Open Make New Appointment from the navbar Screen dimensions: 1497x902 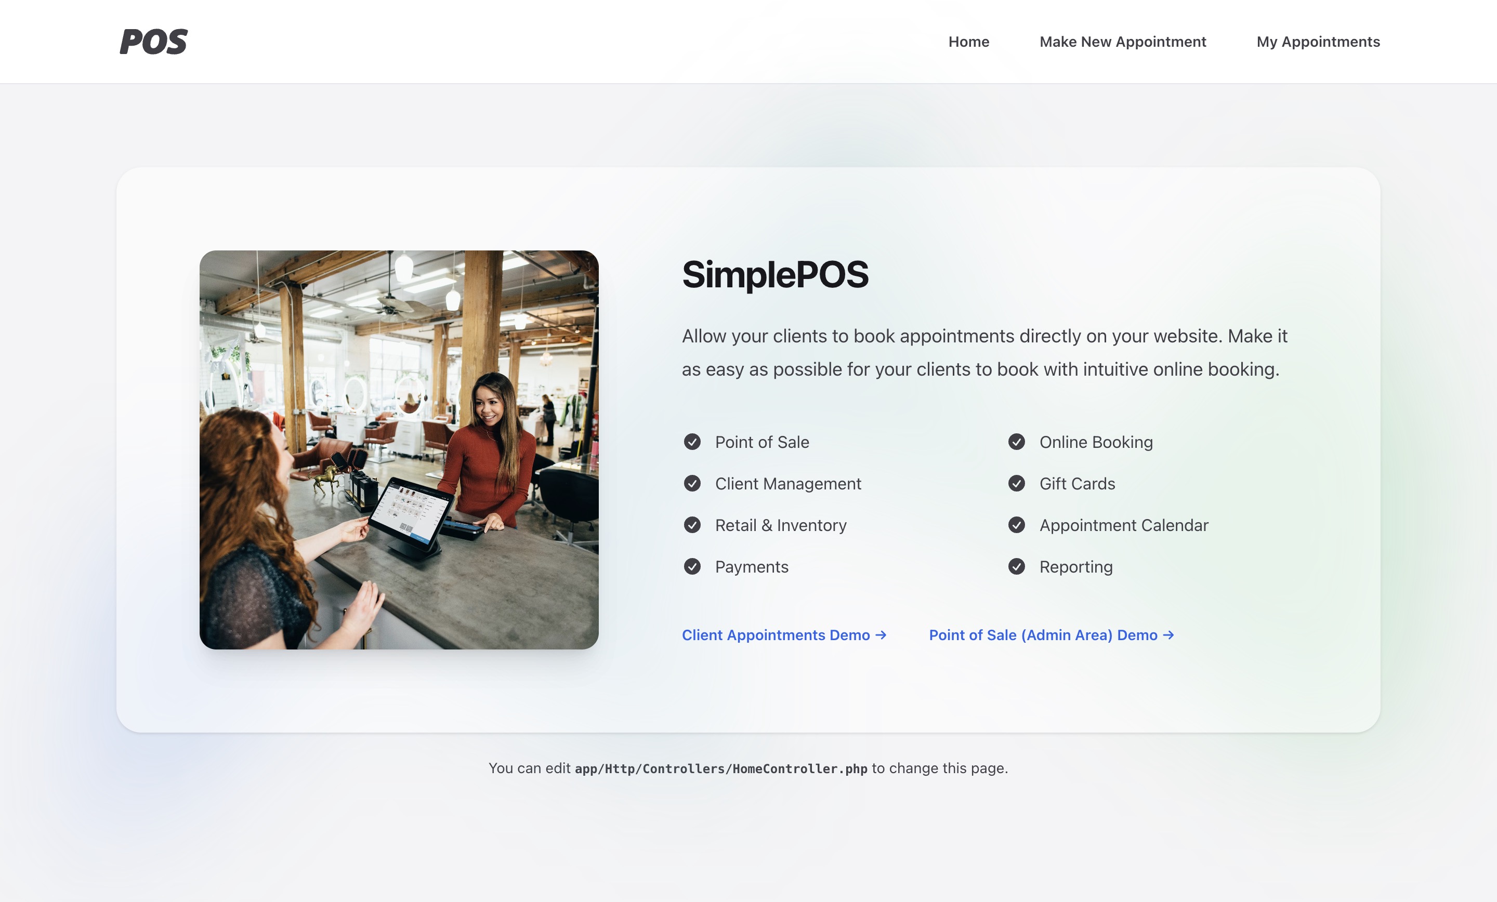pyautogui.click(x=1123, y=41)
